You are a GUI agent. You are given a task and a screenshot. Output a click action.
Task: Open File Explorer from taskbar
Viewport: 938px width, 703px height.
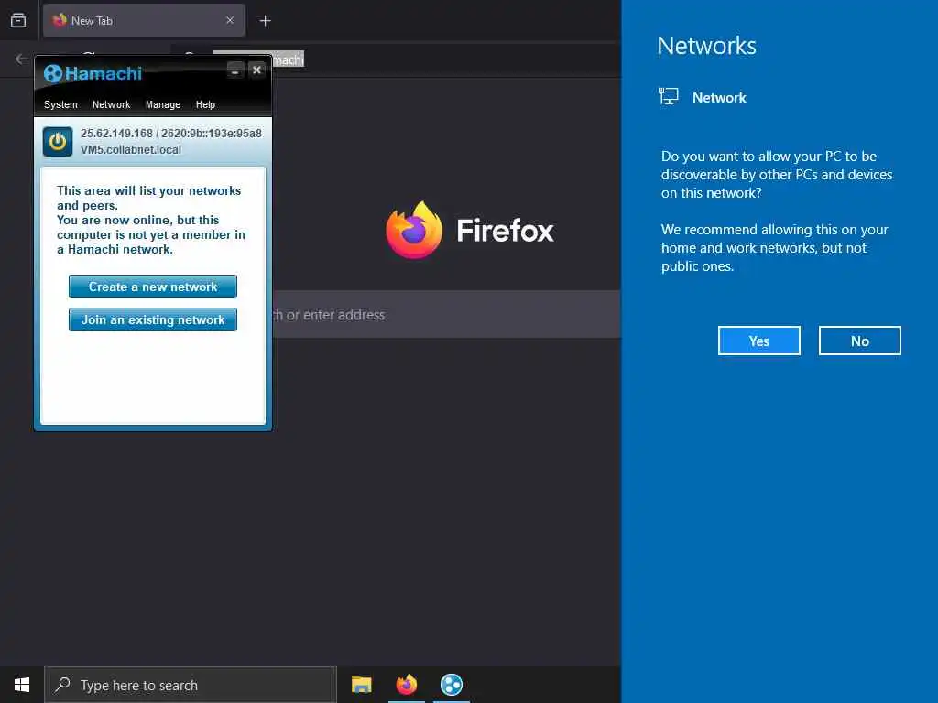(361, 685)
